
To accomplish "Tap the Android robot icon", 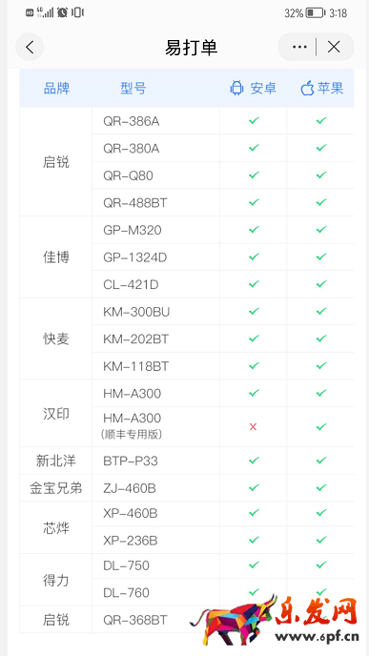I will pos(236,89).
